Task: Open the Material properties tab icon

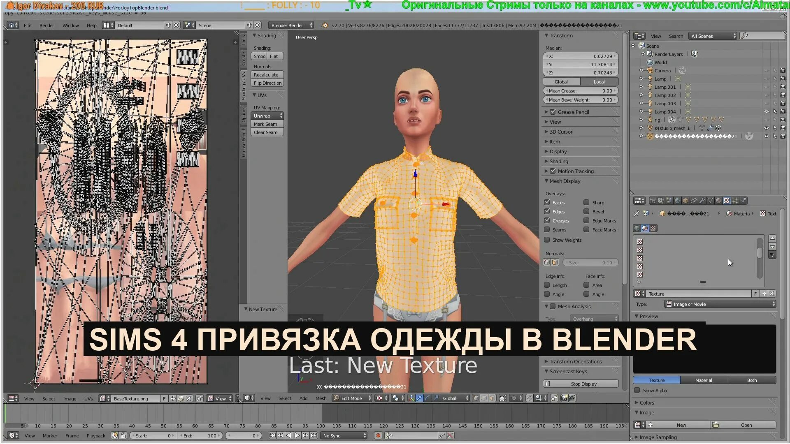Action: [x=718, y=201]
